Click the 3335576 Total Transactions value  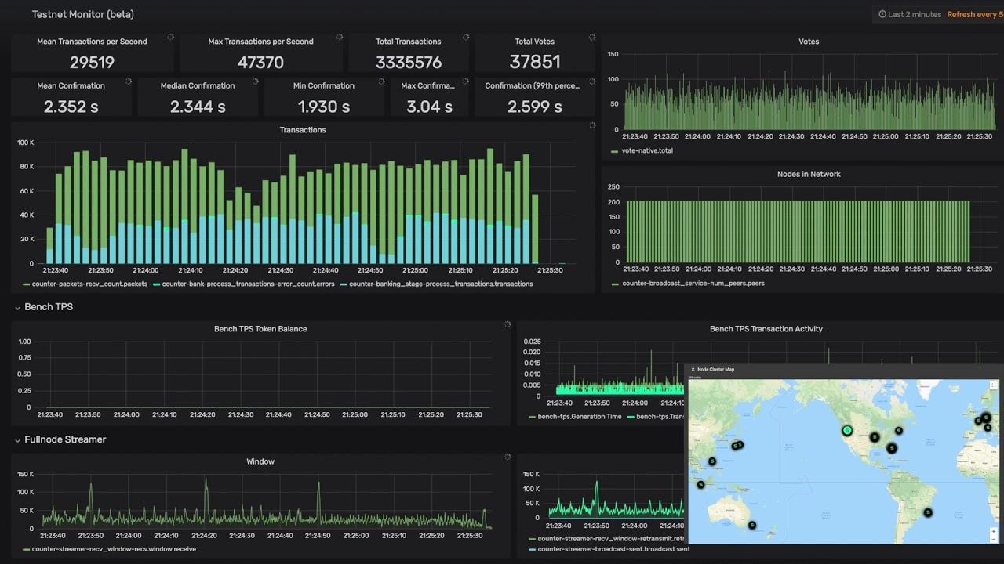[409, 63]
